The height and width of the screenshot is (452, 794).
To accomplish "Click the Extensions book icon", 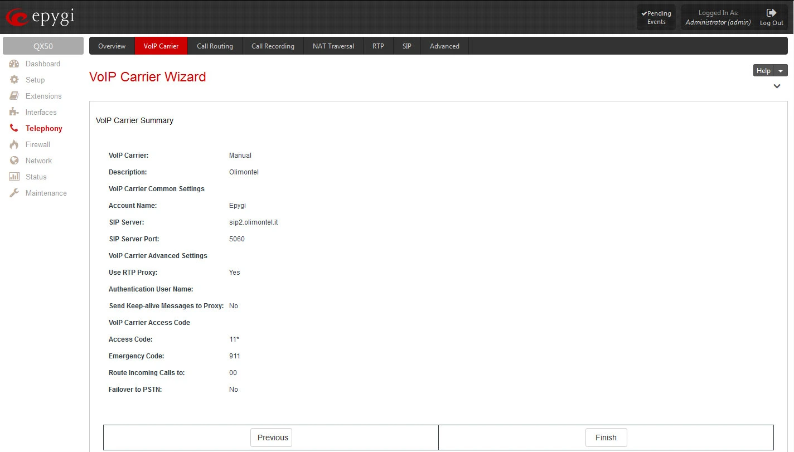I will 14,96.
